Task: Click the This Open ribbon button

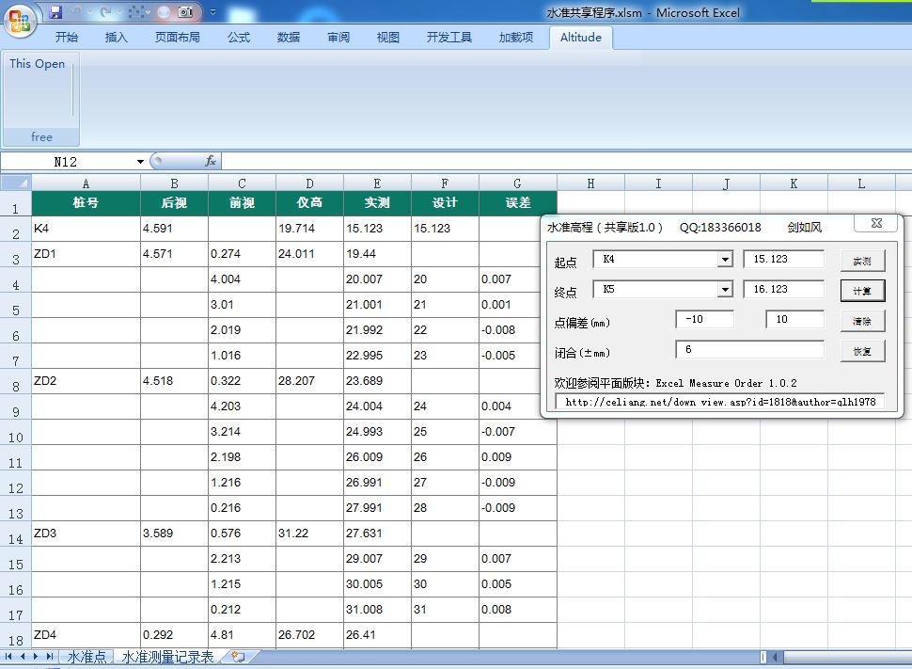Action: click(x=38, y=64)
